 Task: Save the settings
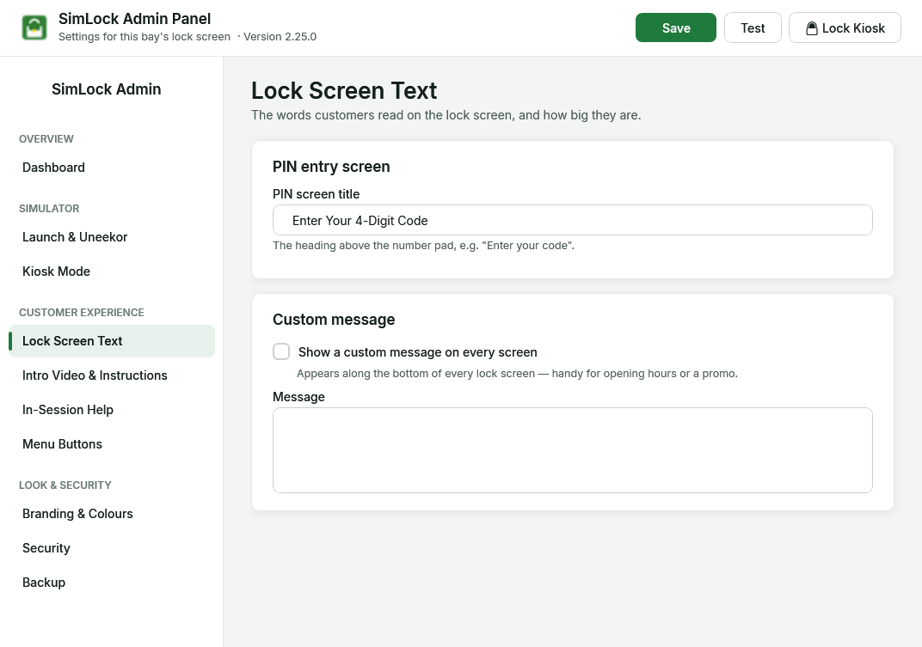pos(676,27)
